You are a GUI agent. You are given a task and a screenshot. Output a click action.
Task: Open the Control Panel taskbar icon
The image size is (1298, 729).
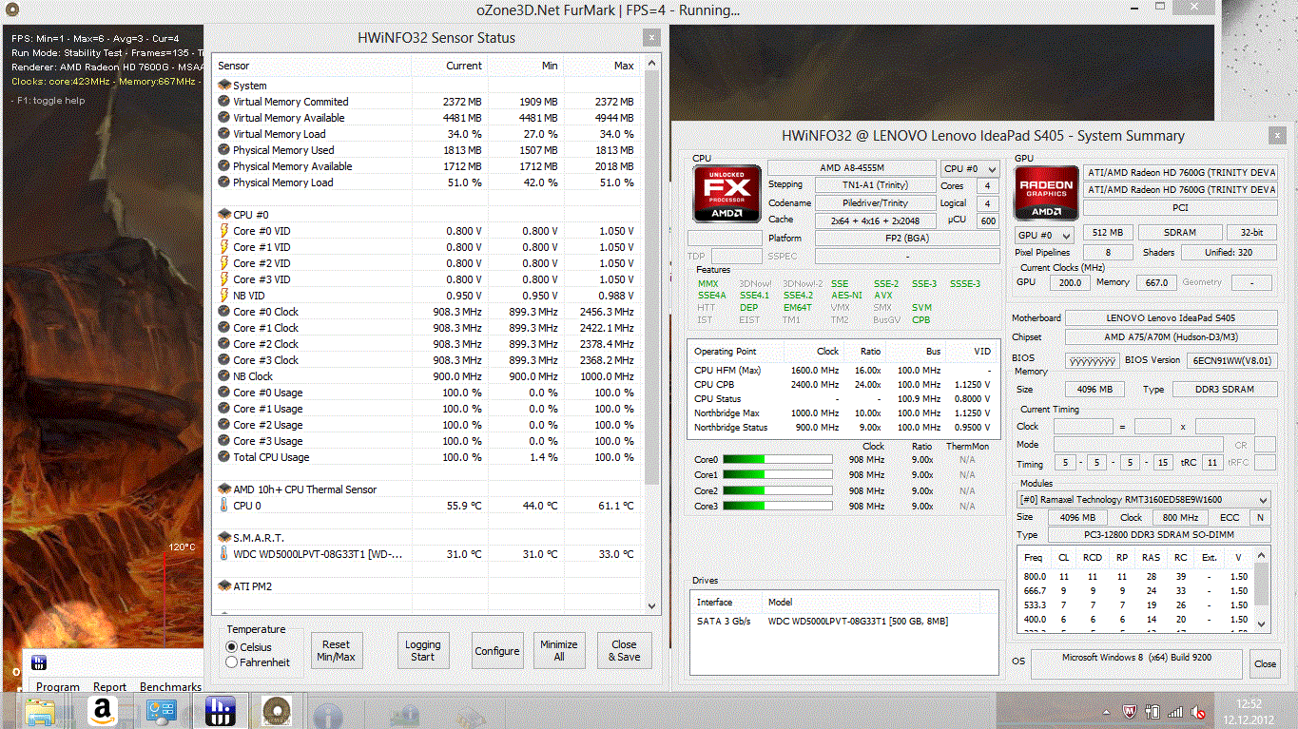pos(161,711)
